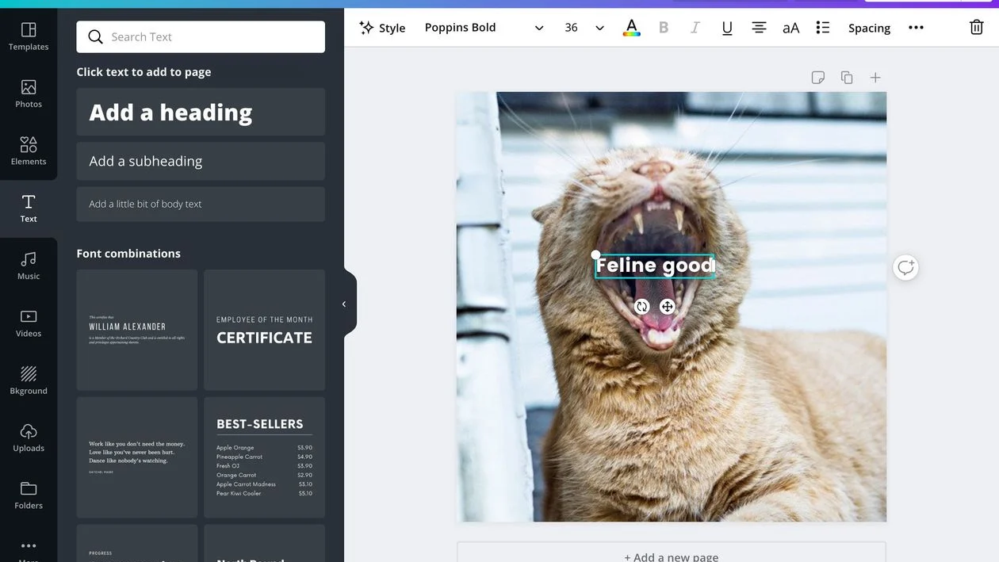
Task: Click '+ Add a new page' button
Action: pos(672,553)
